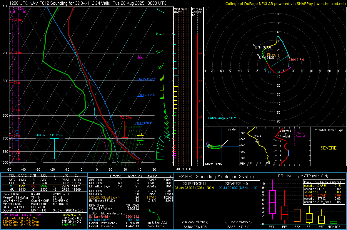Click the K = 40 index value
Viewport: 347px width, 230px height.
[35, 194]
